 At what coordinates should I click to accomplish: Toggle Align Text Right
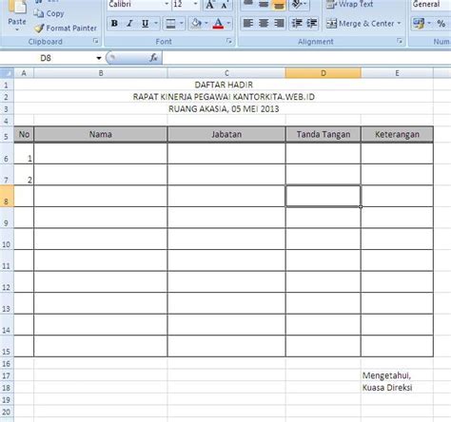pyautogui.click(x=279, y=23)
